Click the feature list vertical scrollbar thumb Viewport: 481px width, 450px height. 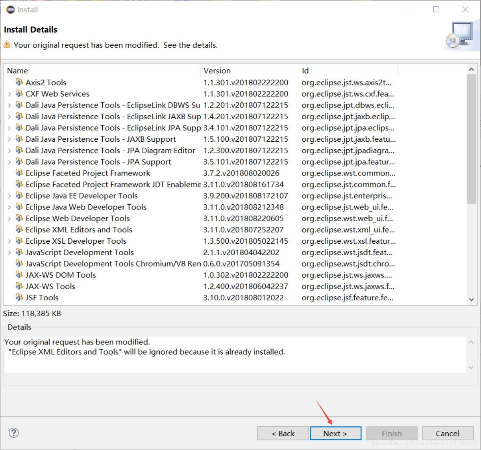(x=472, y=139)
